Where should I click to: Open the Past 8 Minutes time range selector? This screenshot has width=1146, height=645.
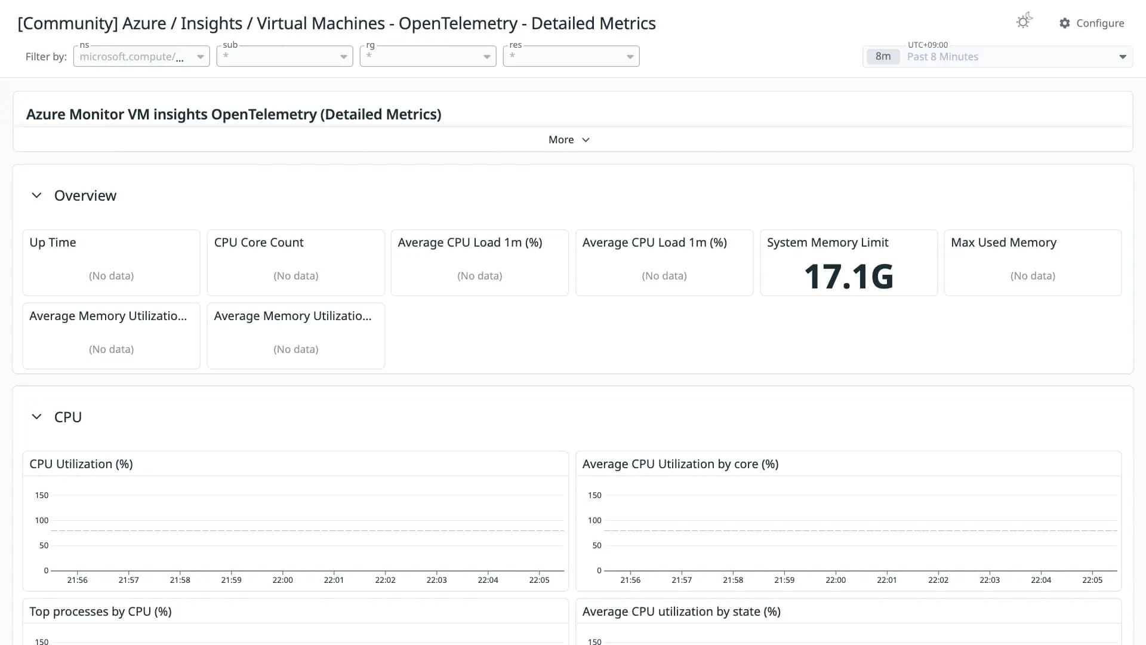coord(997,57)
